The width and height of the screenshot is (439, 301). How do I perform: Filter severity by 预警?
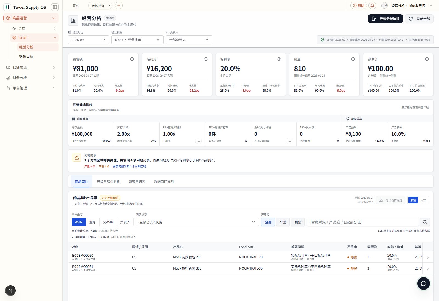click(298, 222)
